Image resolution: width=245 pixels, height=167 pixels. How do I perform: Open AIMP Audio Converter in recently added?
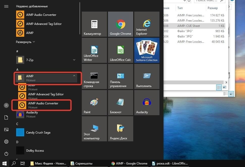click(x=46, y=15)
